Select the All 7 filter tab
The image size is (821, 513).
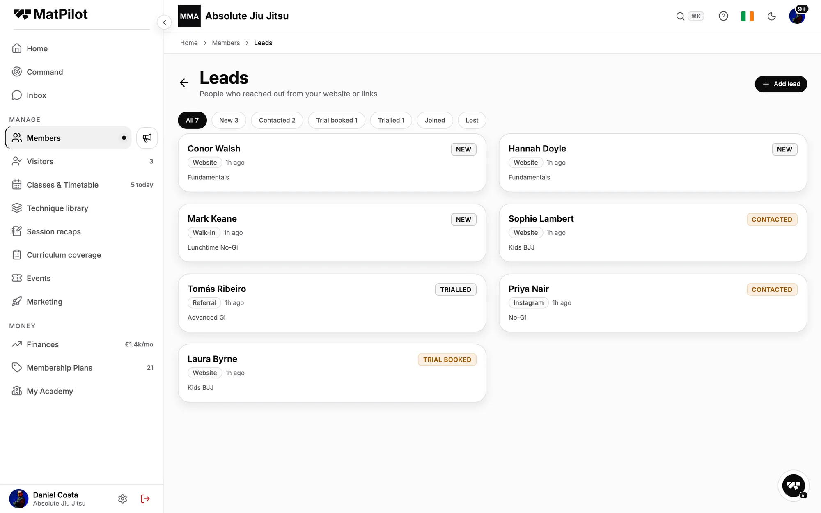192,120
